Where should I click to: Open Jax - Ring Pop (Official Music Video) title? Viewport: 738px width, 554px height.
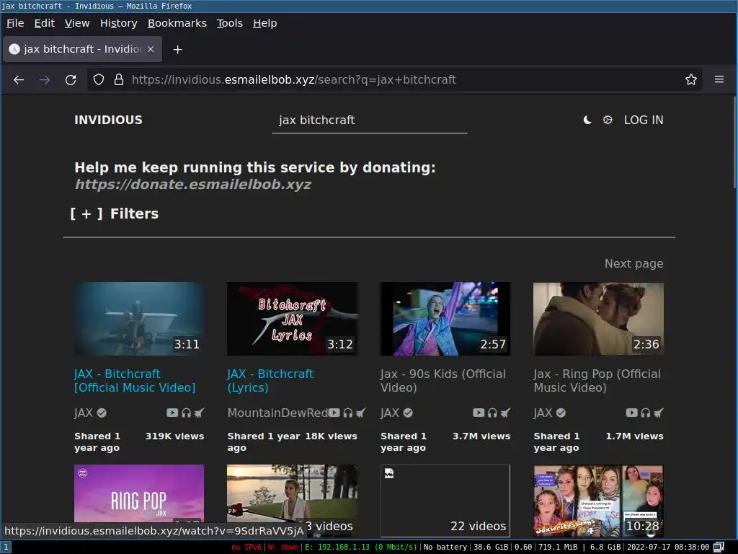[597, 381]
